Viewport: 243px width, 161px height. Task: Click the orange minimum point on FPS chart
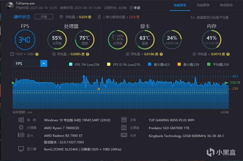click(x=99, y=89)
